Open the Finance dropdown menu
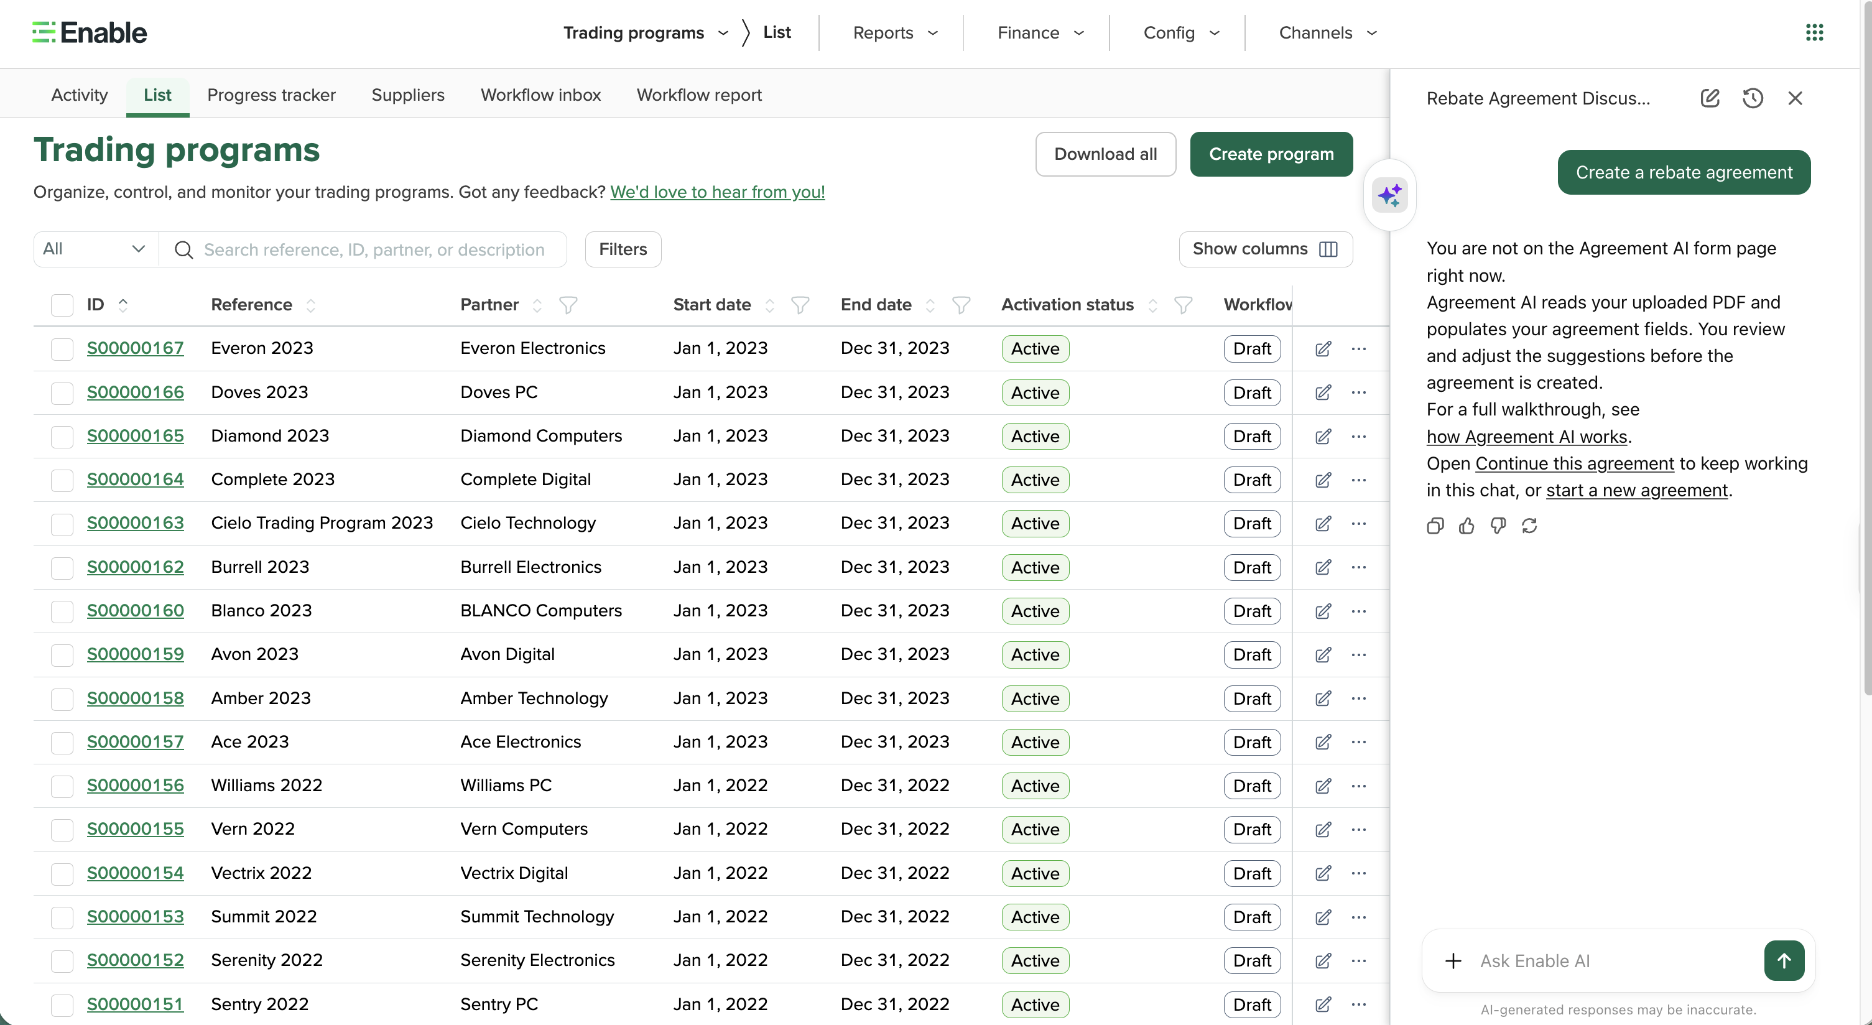Image resolution: width=1872 pixels, height=1025 pixels. coord(1040,33)
